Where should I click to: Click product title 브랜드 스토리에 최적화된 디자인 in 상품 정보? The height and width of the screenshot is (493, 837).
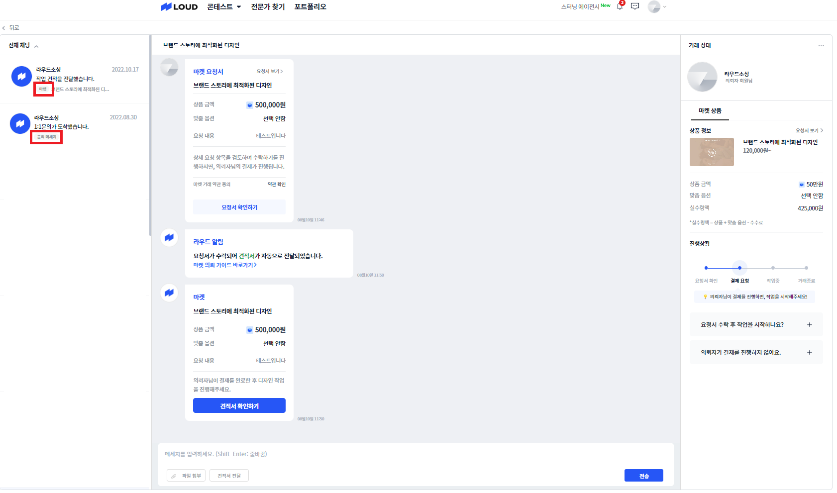point(780,142)
